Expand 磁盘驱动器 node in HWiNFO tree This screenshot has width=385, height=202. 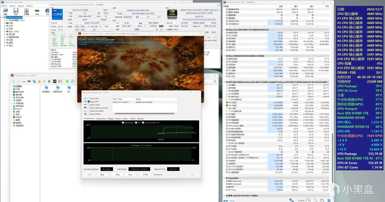5,37
